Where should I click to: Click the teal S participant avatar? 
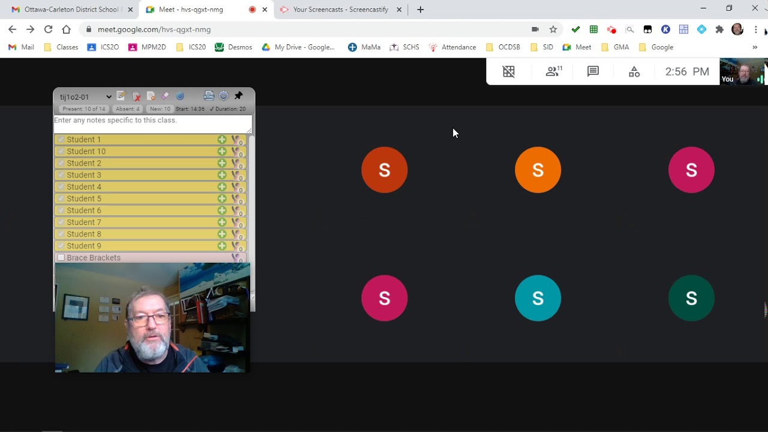(x=538, y=298)
